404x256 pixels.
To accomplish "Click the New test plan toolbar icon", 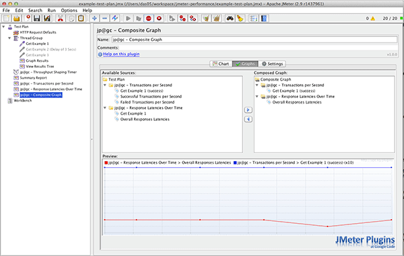I will click(7, 18).
